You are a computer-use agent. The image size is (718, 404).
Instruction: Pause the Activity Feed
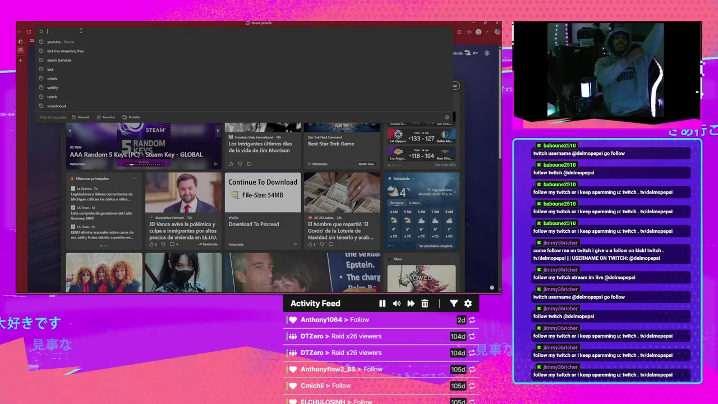(x=382, y=304)
